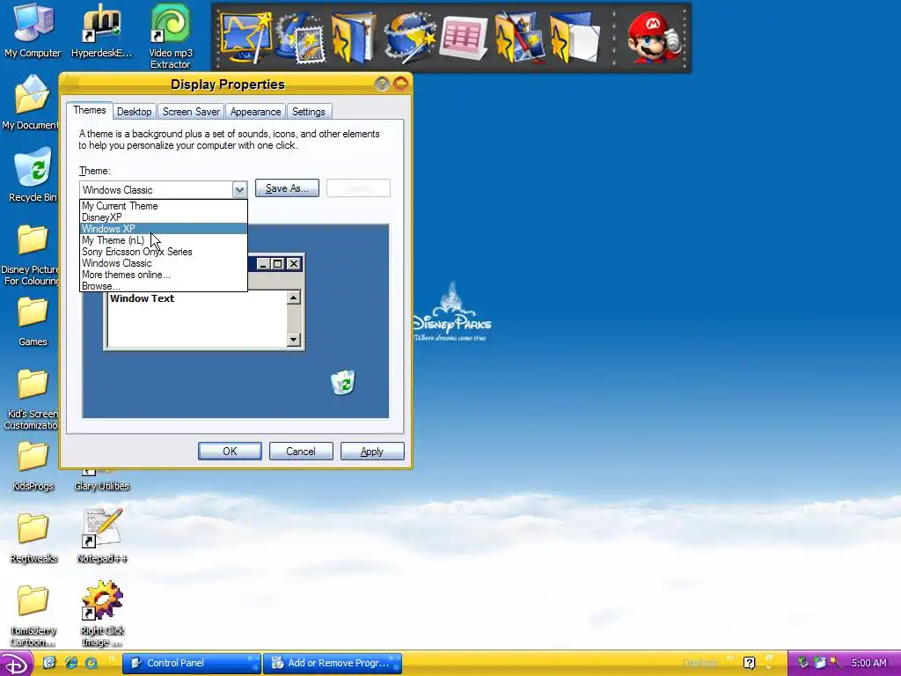901x676 pixels.
Task: Collapse the Theme dropdown arrow
Action: coord(239,189)
